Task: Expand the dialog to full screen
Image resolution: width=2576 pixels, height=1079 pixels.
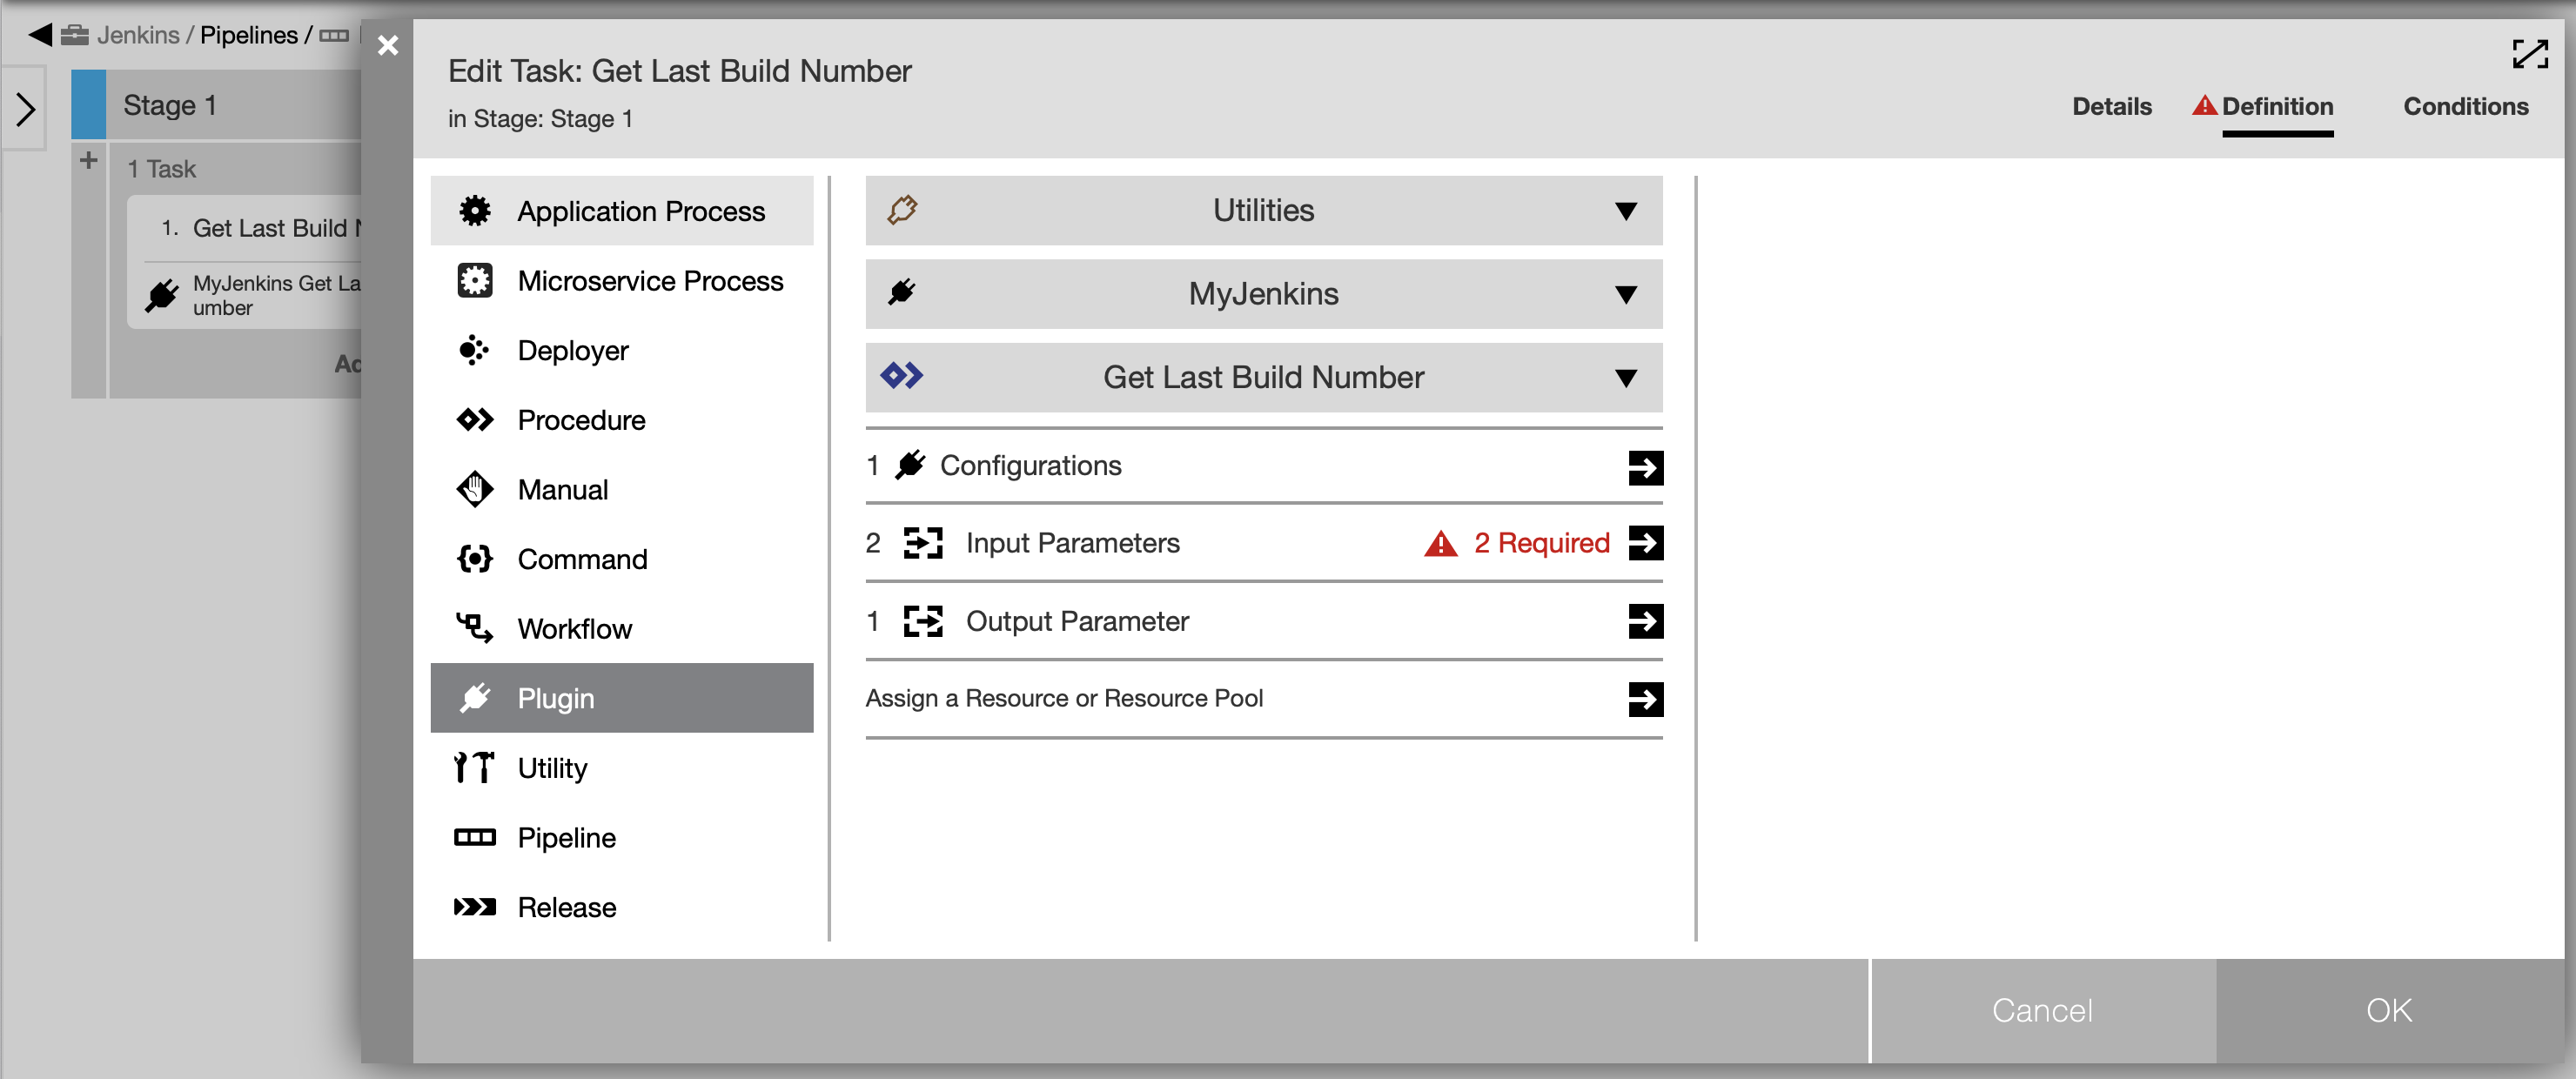Action: tap(2530, 54)
